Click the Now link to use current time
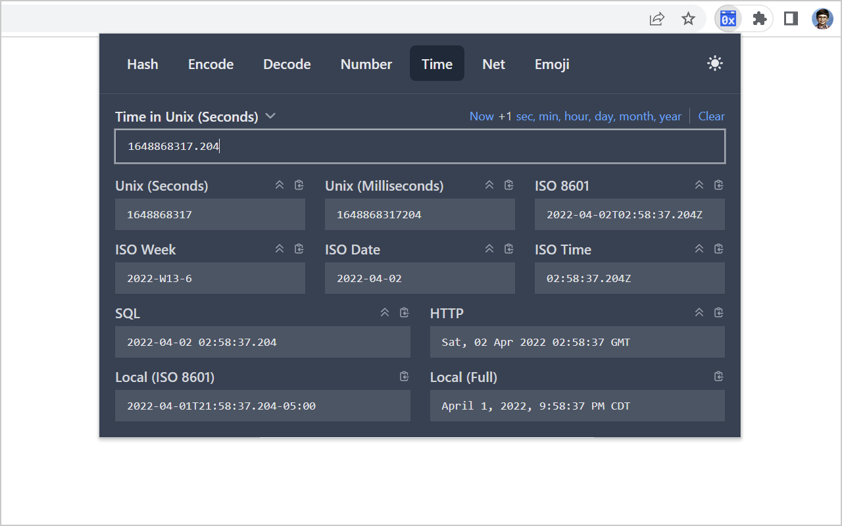842x526 pixels. coord(482,116)
